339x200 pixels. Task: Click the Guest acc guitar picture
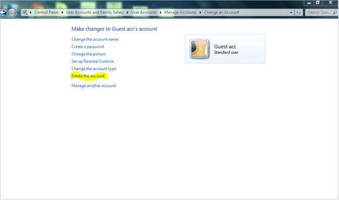(199, 49)
